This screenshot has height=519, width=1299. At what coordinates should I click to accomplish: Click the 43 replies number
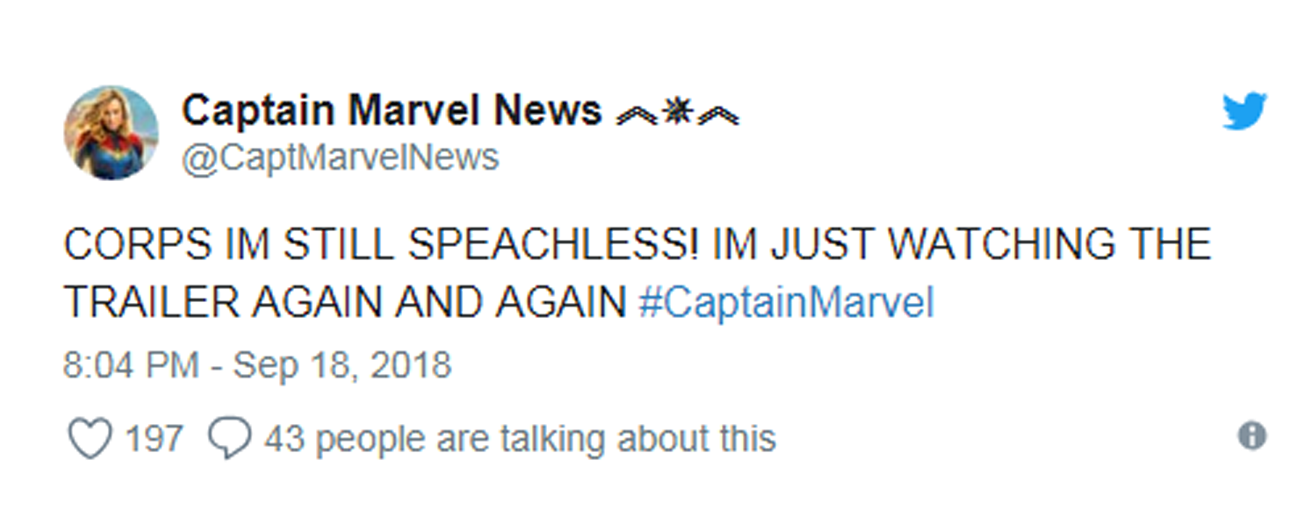pyautogui.click(x=284, y=439)
